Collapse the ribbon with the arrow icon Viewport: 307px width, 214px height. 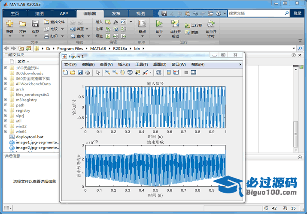point(300,41)
